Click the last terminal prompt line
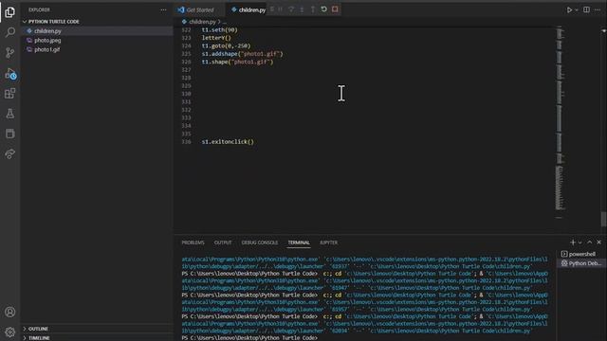Screen dimensions: 607x341 tap(249, 338)
